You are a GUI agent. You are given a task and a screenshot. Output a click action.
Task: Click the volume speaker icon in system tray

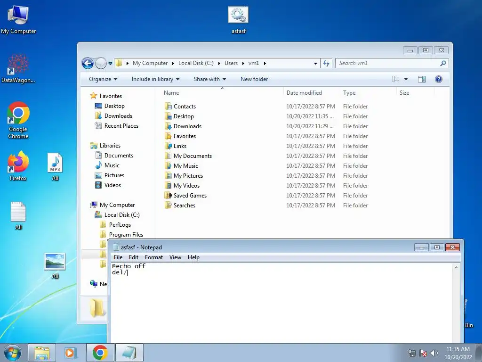coord(434,353)
